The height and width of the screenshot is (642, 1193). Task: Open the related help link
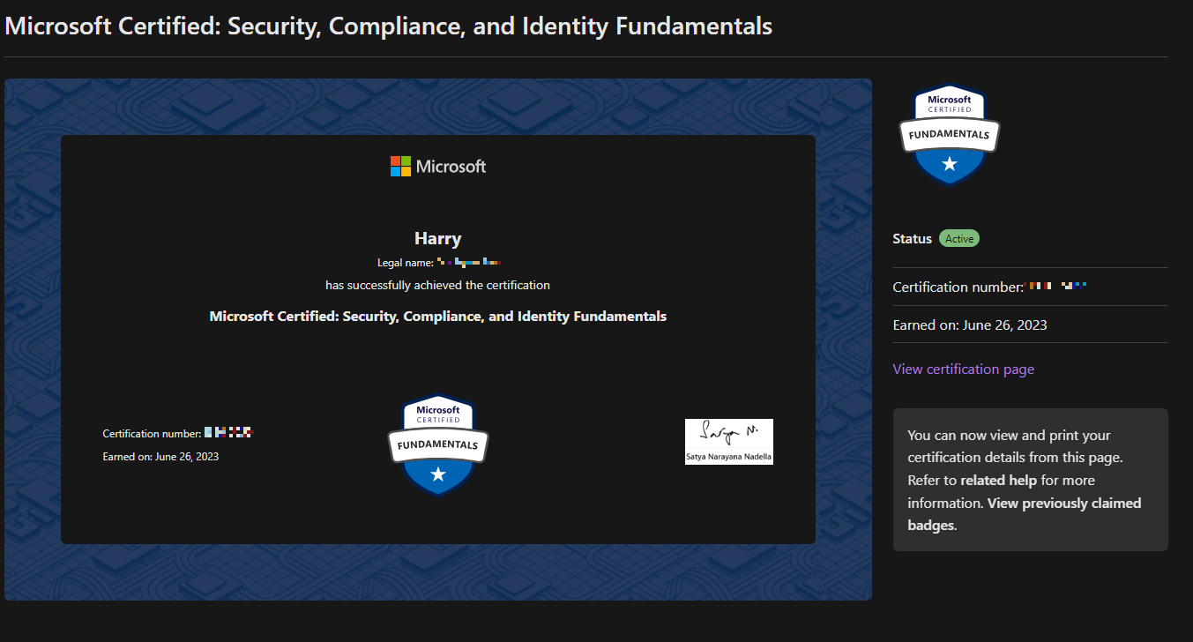pyautogui.click(x=997, y=481)
